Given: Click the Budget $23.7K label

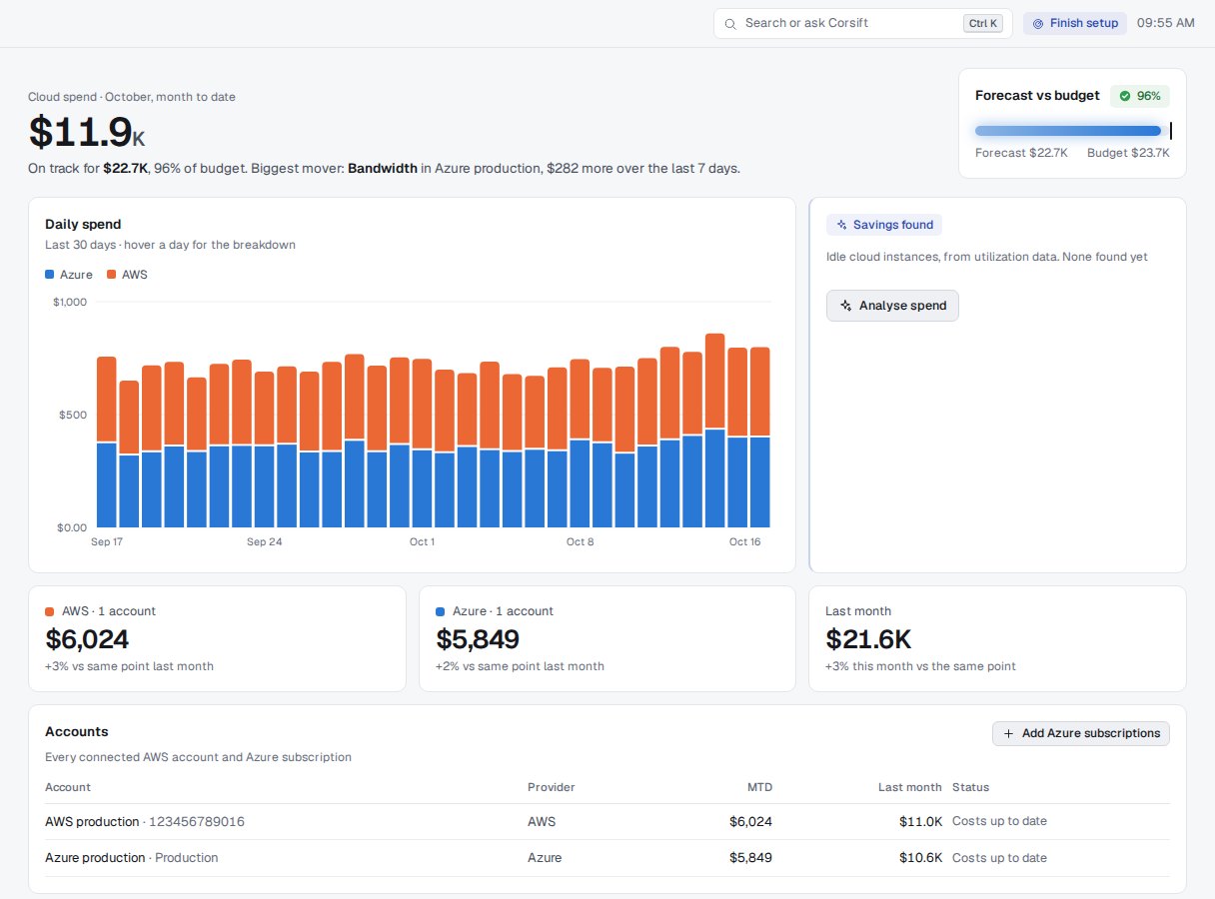Looking at the screenshot, I should point(1128,153).
